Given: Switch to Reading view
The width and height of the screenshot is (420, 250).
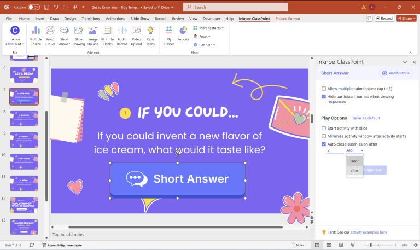Looking at the screenshot, I should coord(341,245).
